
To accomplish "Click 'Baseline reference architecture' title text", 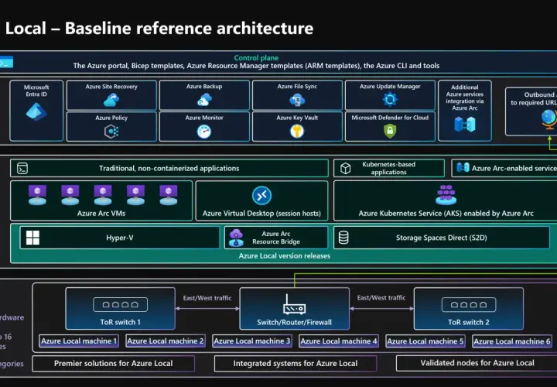I will click(x=189, y=28).
